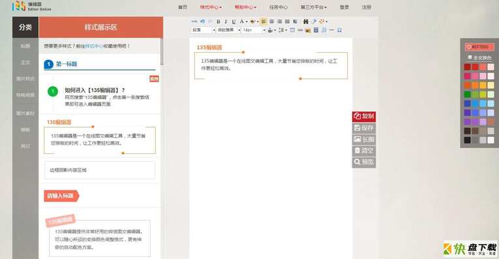Select the 标题 category in sidebar

pyautogui.click(x=25, y=46)
